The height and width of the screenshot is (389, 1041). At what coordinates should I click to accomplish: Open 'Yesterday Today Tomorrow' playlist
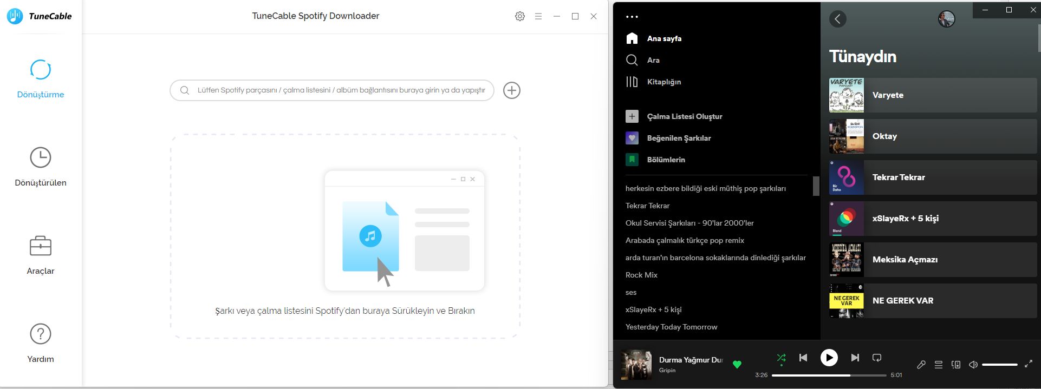click(671, 327)
